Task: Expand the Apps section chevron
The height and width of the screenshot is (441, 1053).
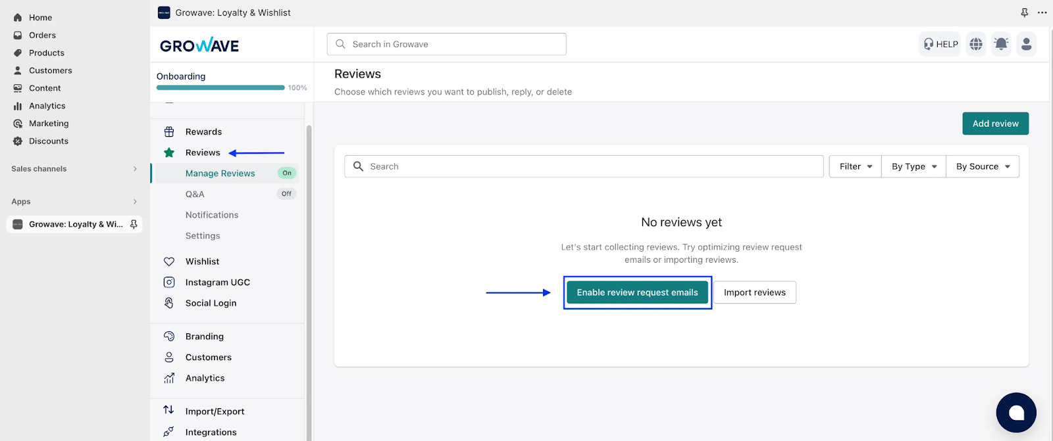Action: (x=135, y=202)
